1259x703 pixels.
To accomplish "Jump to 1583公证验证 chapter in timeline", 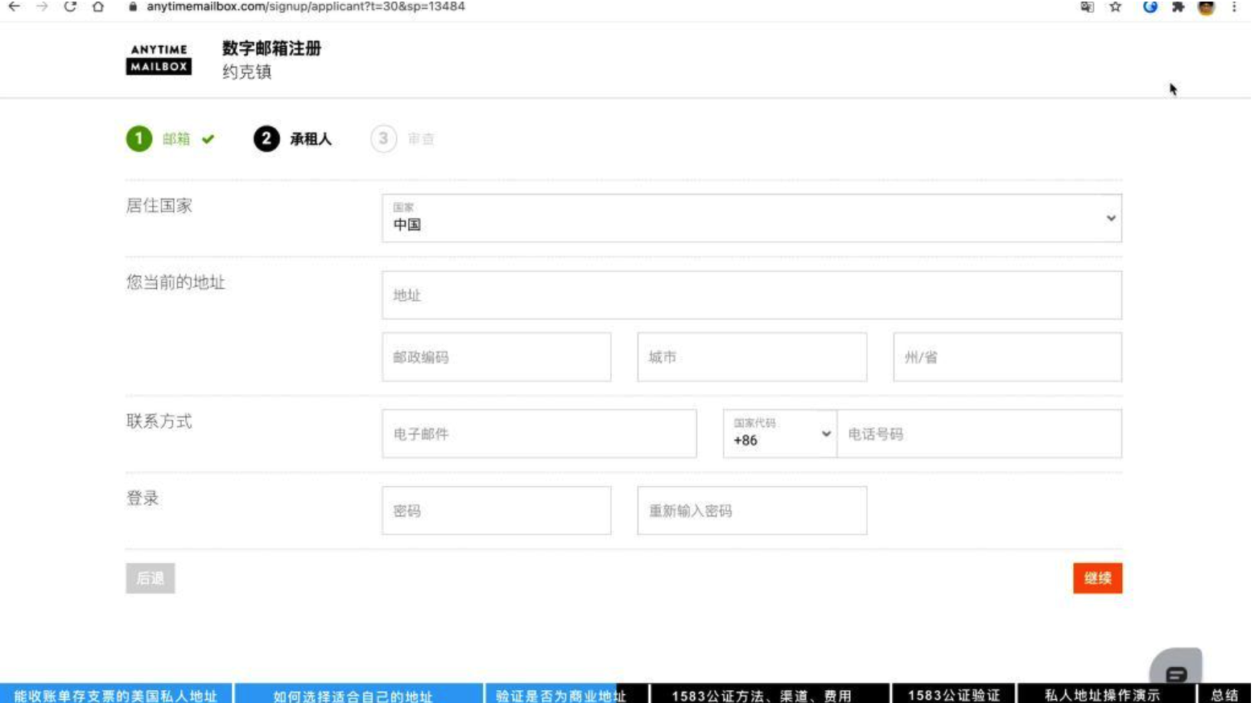I will click(x=953, y=695).
